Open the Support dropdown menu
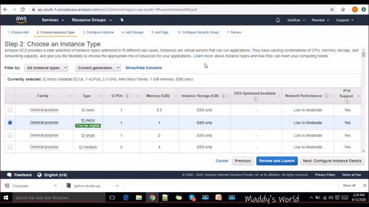This screenshot has height=207, width=369. tap(345, 20)
